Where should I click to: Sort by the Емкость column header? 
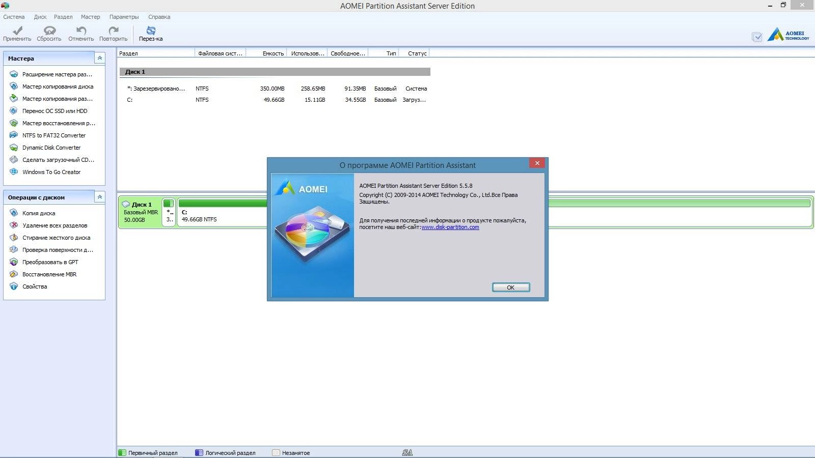(266, 53)
